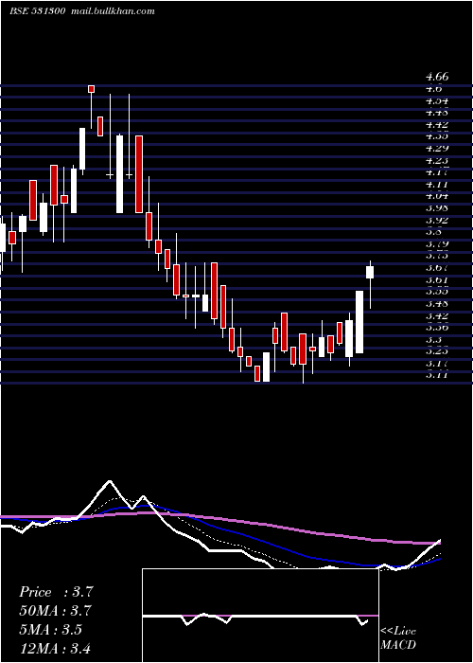Click the '5MA : 3.5' readout

point(51,629)
